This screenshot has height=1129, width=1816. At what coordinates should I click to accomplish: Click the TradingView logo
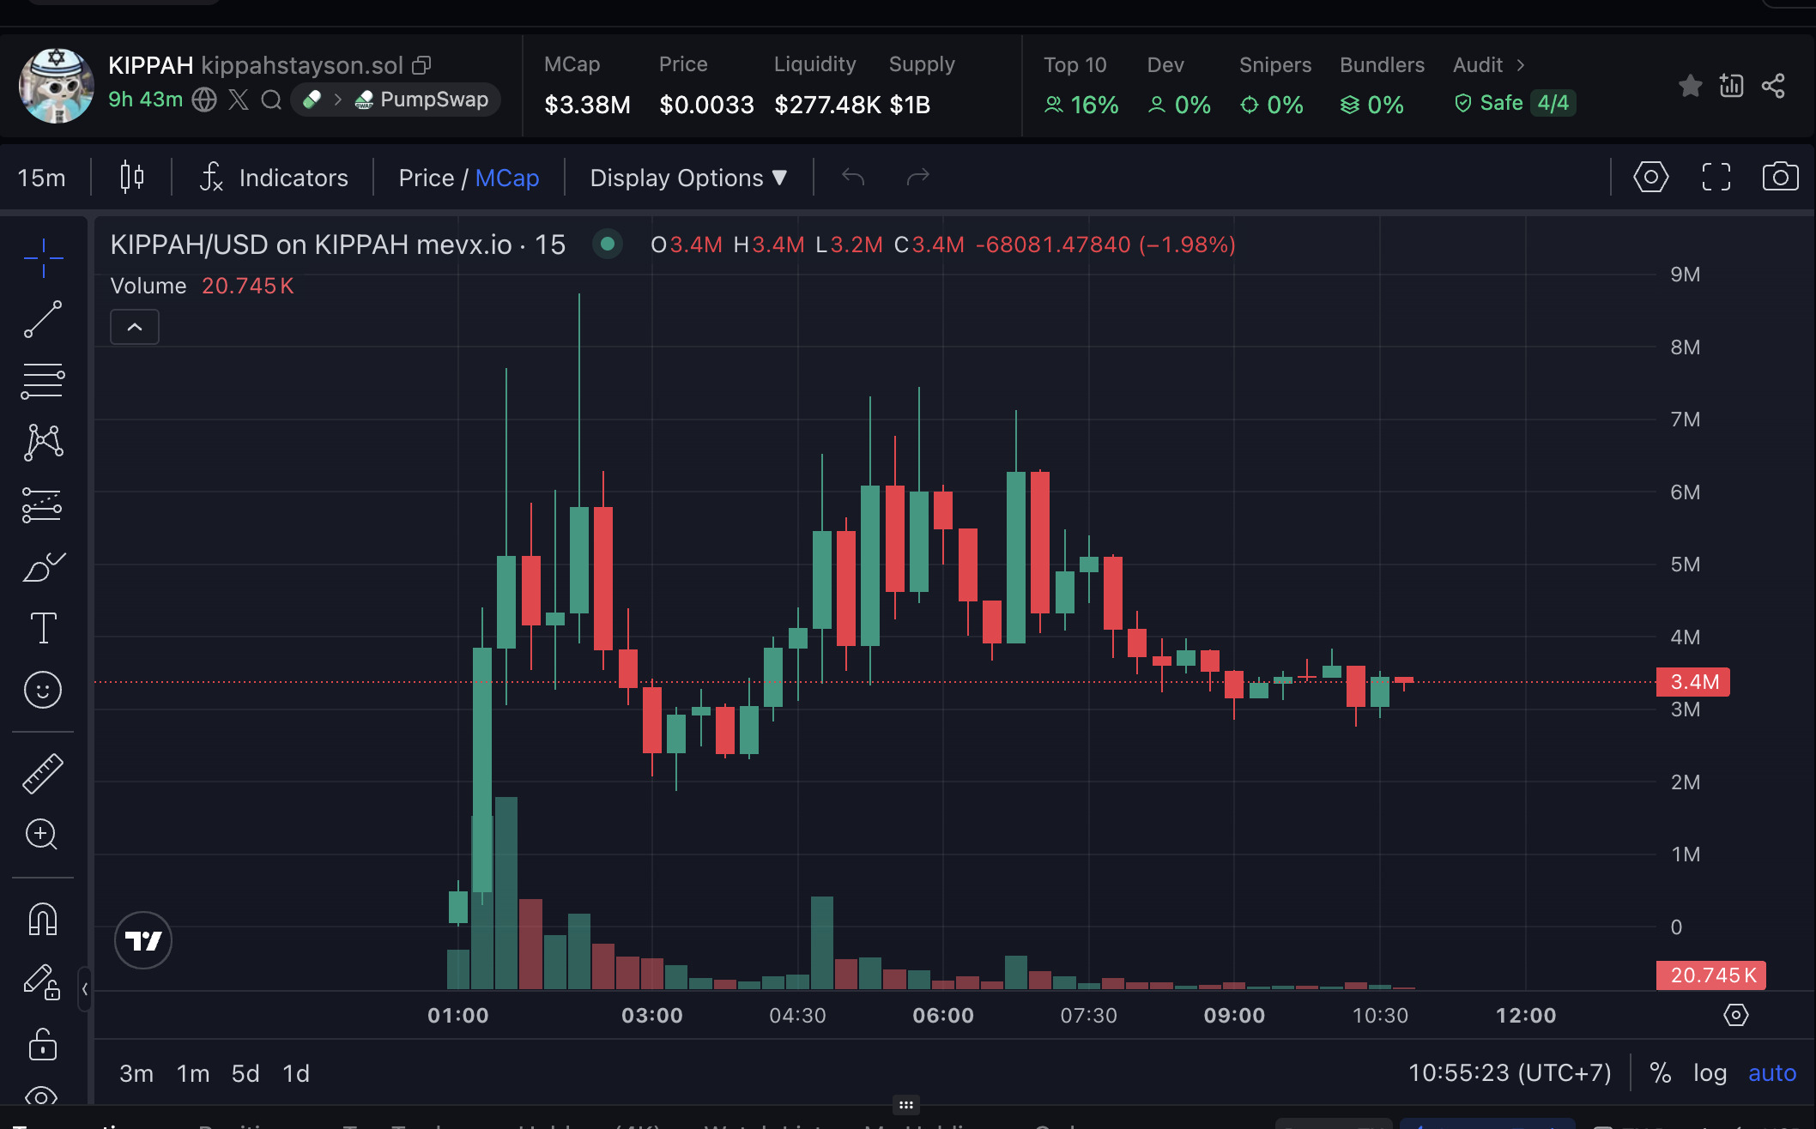point(143,940)
